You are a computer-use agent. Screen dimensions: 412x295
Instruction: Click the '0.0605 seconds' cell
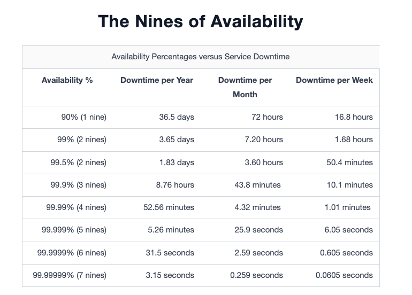click(x=344, y=275)
